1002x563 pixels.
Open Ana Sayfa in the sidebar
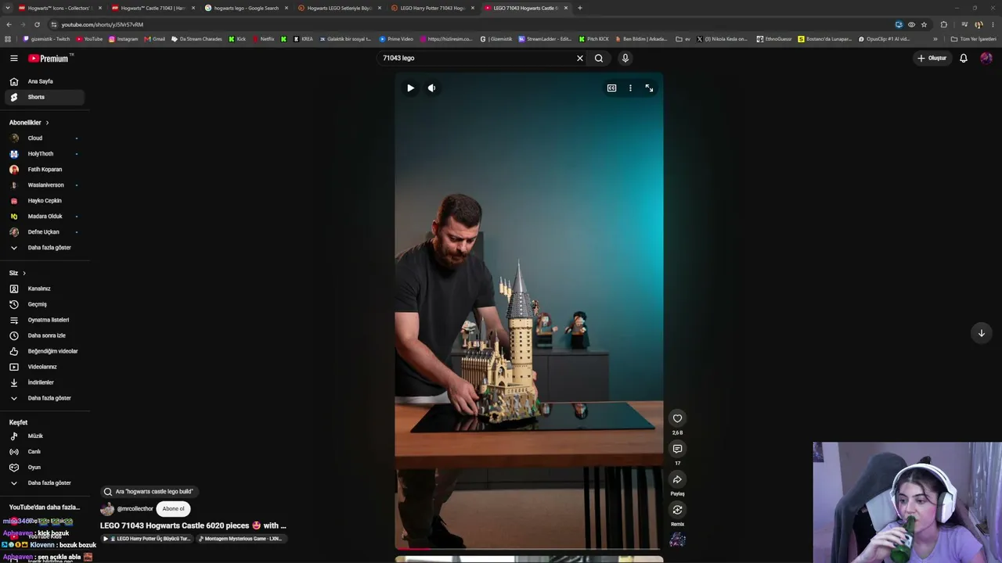(x=44, y=81)
